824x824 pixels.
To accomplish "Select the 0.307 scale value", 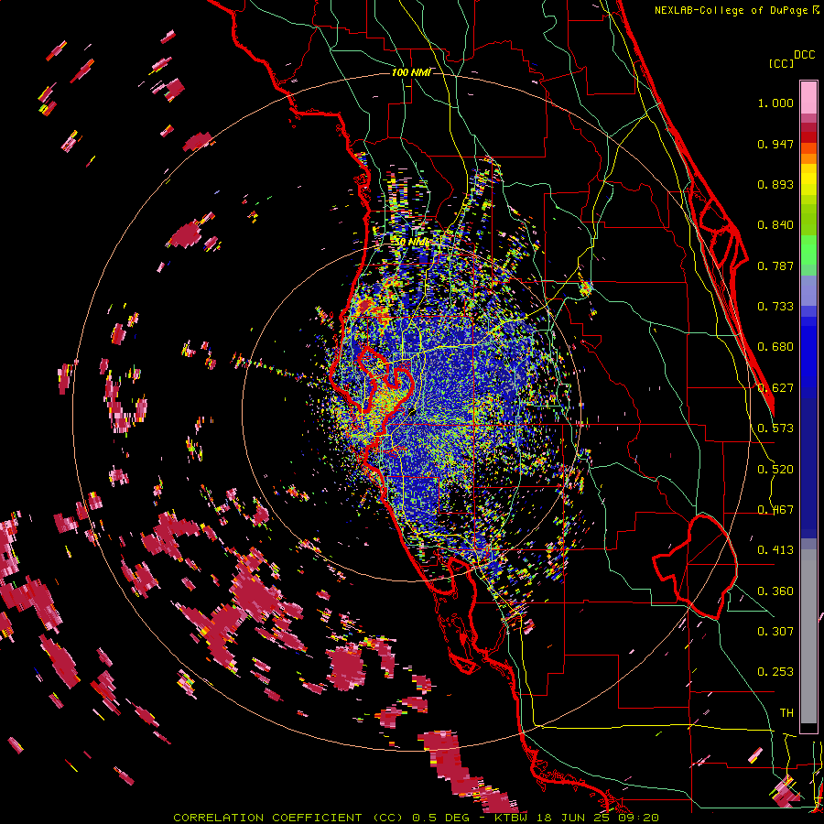I will click(775, 632).
